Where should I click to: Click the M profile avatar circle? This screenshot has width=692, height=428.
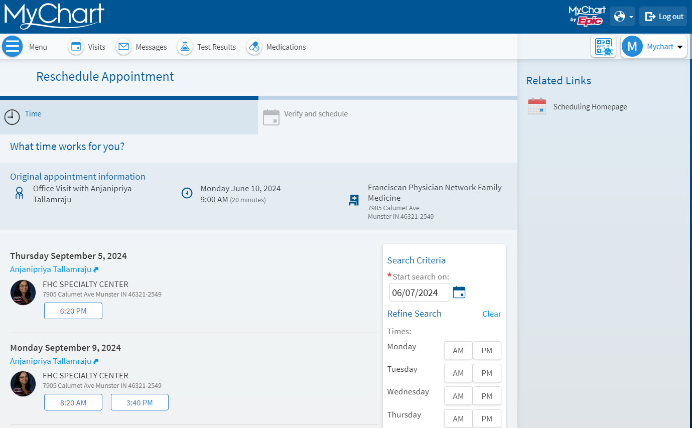632,47
